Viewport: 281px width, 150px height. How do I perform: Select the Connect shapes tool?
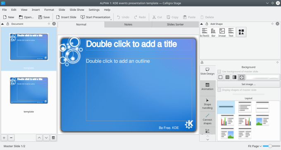[x=207, y=119]
